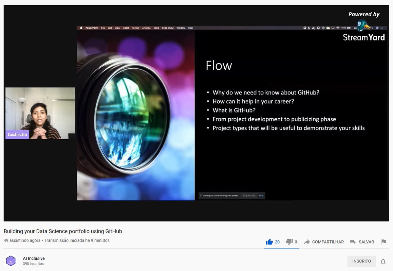Click the COMPARTILHAR share label
The image size is (393, 271).
tap(328, 242)
